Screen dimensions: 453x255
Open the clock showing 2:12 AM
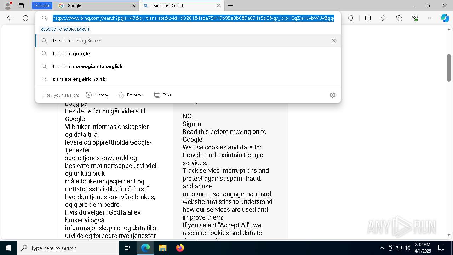coord(423,248)
